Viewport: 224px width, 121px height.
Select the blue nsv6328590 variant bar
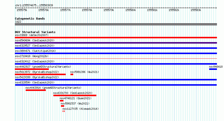click(x=116, y=85)
